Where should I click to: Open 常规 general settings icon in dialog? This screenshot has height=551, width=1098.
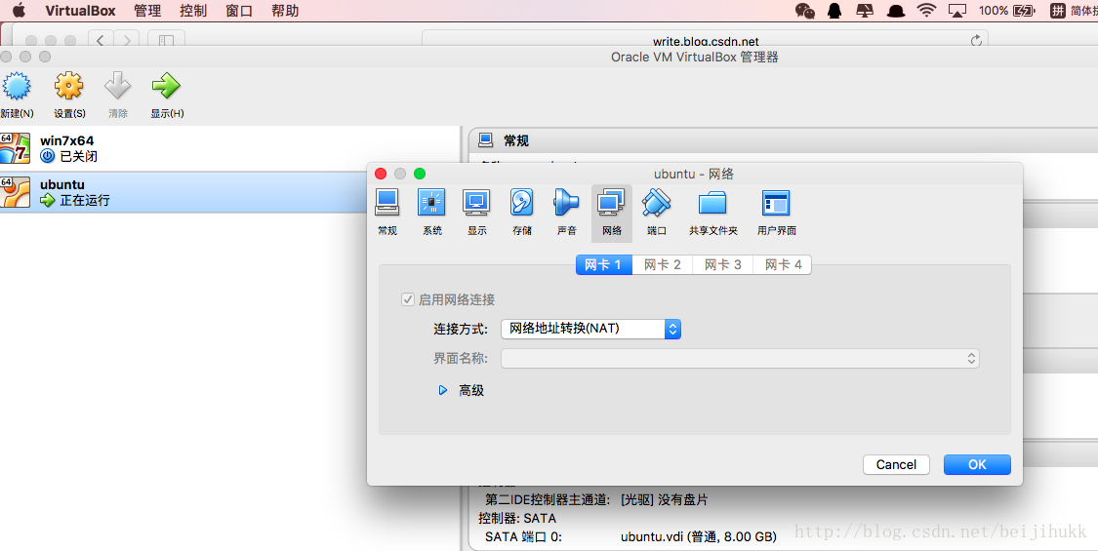387,203
